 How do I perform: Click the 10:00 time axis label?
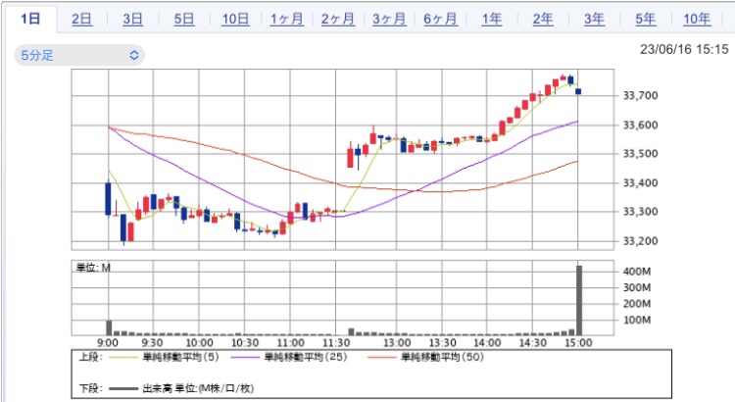pyautogui.click(x=199, y=343)
